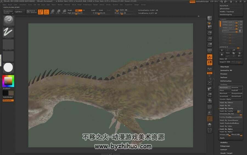
Task: Toggle the Alternate button
Action: [8, 100]
